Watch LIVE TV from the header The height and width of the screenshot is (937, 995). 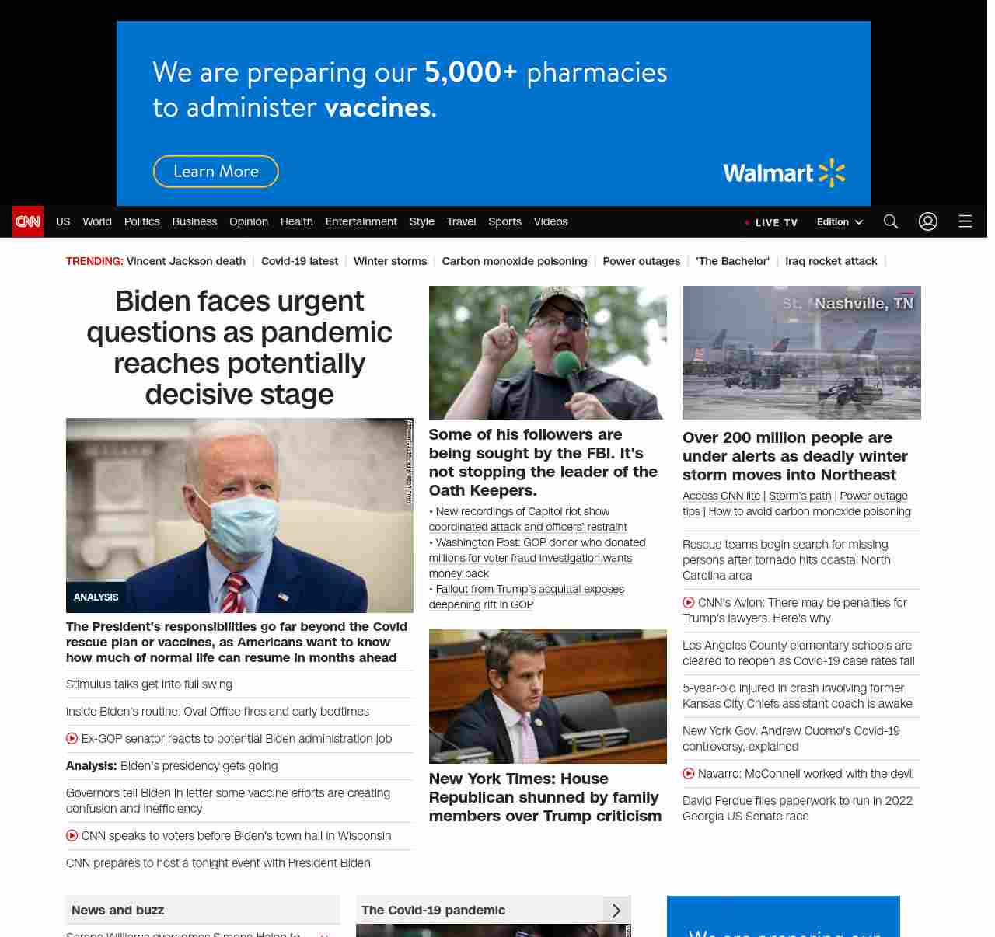pos(771,222)
